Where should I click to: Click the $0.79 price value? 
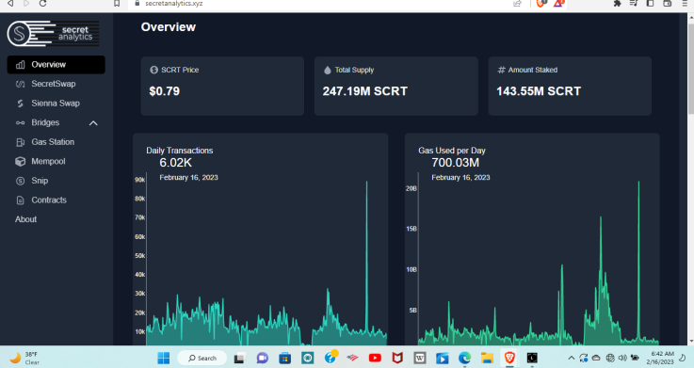click(x=164, y=91)
